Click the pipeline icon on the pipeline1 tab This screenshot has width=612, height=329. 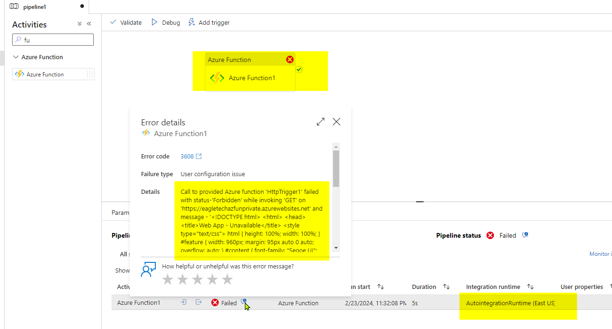(x=14, y=7)
